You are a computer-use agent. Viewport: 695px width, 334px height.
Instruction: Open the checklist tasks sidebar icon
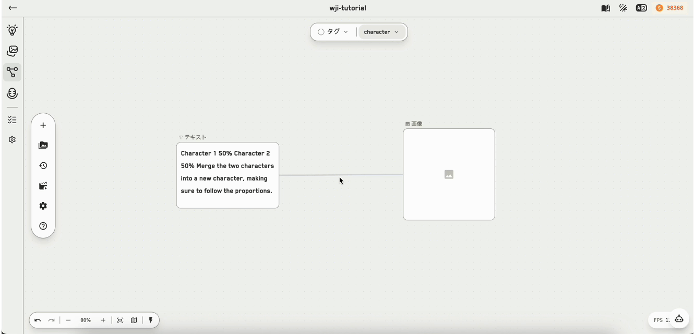coord(13,120)
